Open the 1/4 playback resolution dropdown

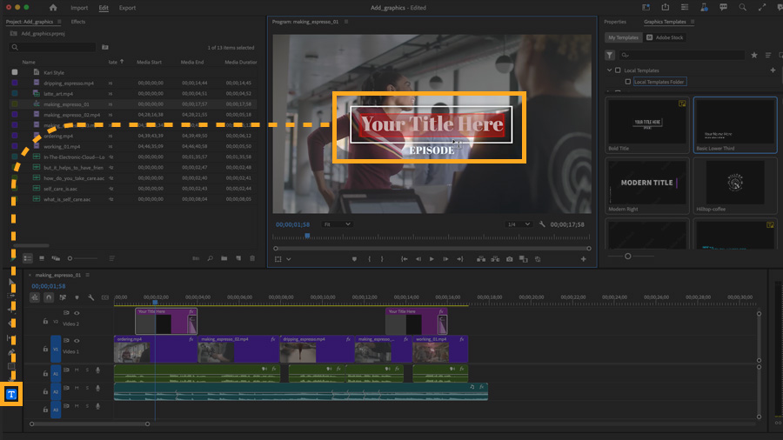[x=518, y=224]
